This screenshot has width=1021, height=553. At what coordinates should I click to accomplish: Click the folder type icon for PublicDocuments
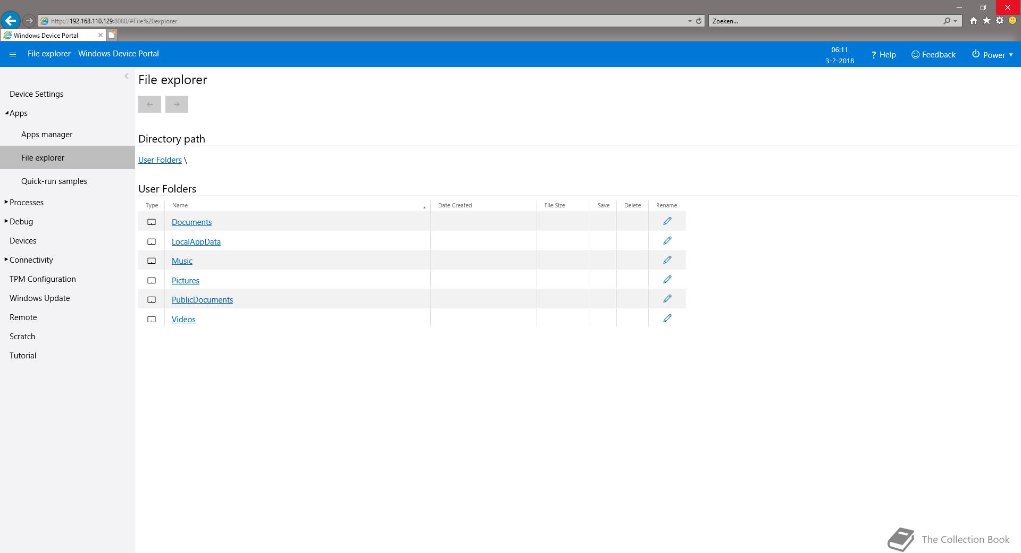click(152, 299)
